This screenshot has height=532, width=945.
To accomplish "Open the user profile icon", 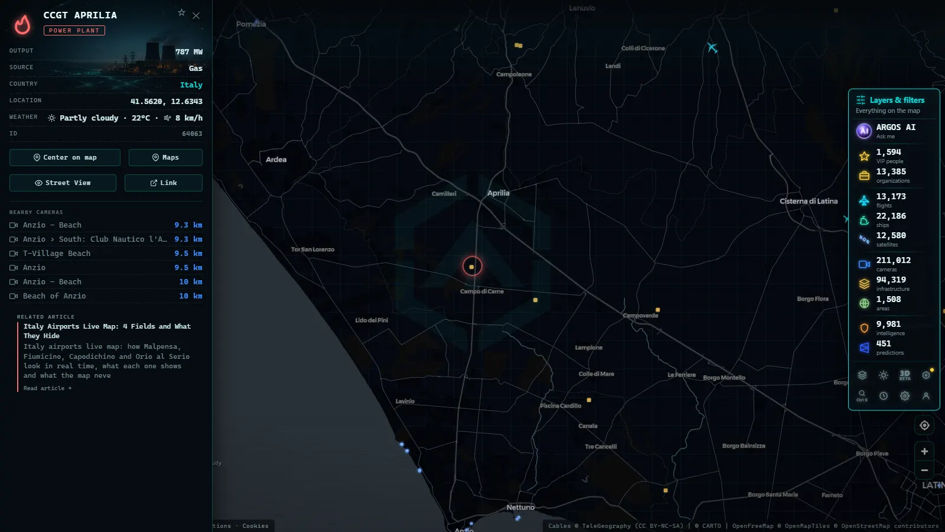I will (926, 396).
